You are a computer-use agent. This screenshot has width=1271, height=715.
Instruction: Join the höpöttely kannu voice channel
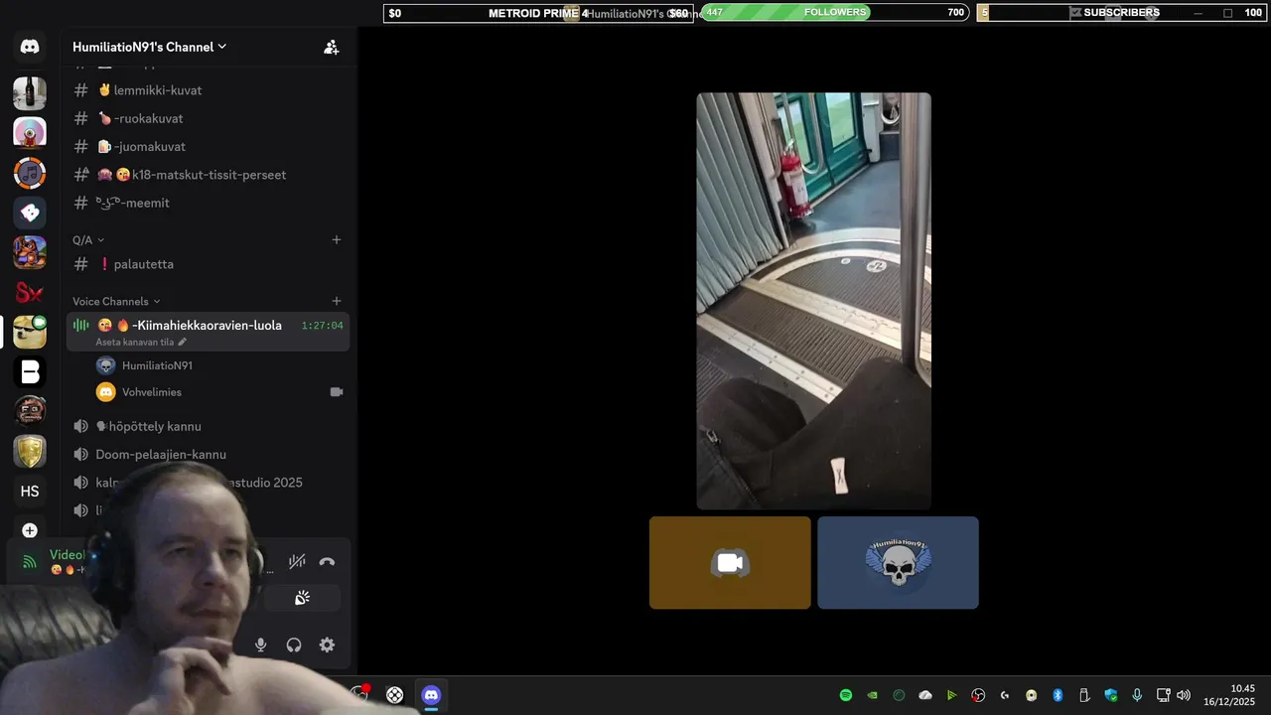[x=207, y=426]
